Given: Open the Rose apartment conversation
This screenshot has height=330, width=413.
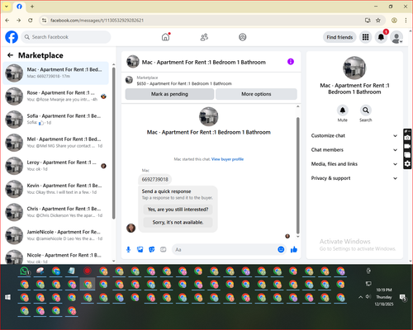Looking at the screenshot, I should (56, 96).
